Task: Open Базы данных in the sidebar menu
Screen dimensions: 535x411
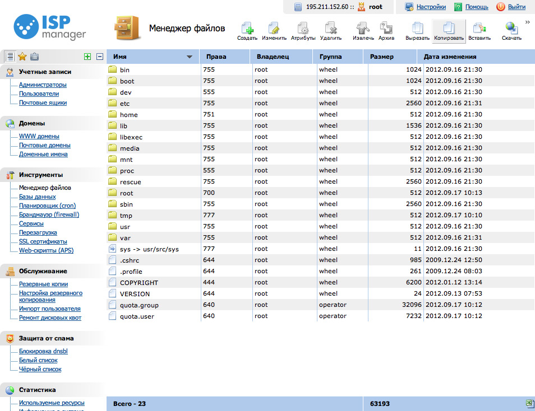Action: coord(37,197)
